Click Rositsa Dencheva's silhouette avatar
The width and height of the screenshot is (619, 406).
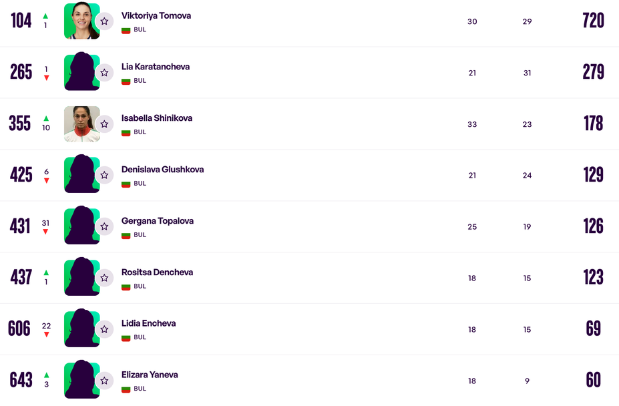tap(80, 277)
